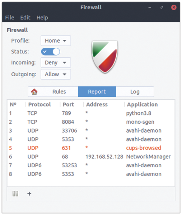The image size is (182, 215).
Task: Minimize the Firewall window
Action: [150, 8]
